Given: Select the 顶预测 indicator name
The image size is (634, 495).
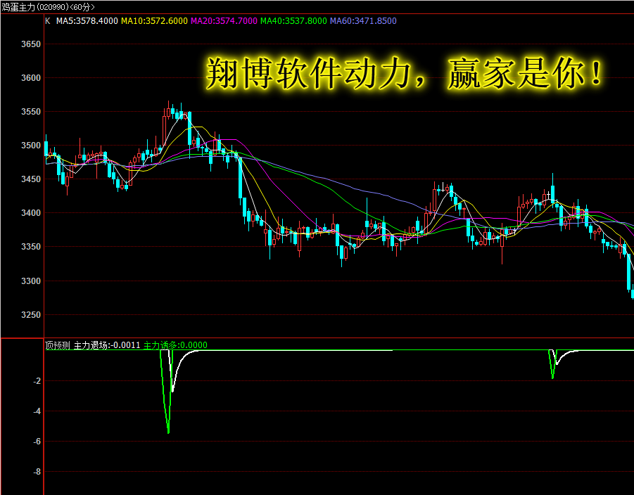Looking at the screenshot, I should (58, 345).
